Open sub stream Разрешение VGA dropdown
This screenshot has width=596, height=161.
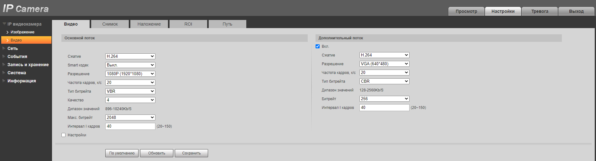click(384, 64)
